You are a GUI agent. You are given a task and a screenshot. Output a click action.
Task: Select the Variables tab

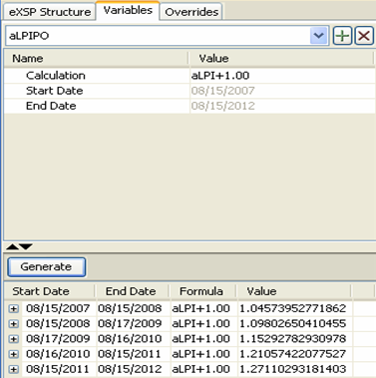pos(128,11)
